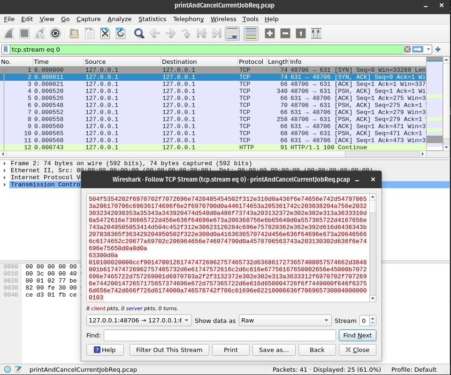Jump to the last packet icon
The width and height of the screenshot is (451, 375).
pos(216,33)
